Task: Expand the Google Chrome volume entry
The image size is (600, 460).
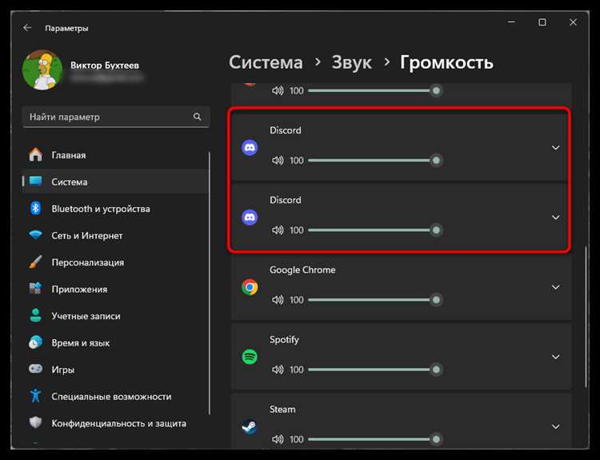Action: (x=556, y=287)
